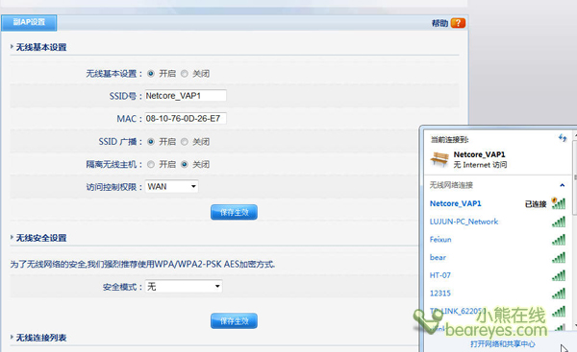Enable 隔离无线主机 by selecting 开启 radio

click(151, 164)
